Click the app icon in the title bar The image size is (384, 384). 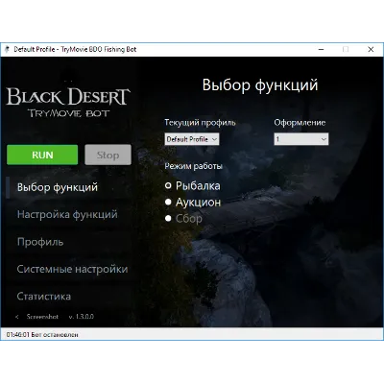(7, 49)
